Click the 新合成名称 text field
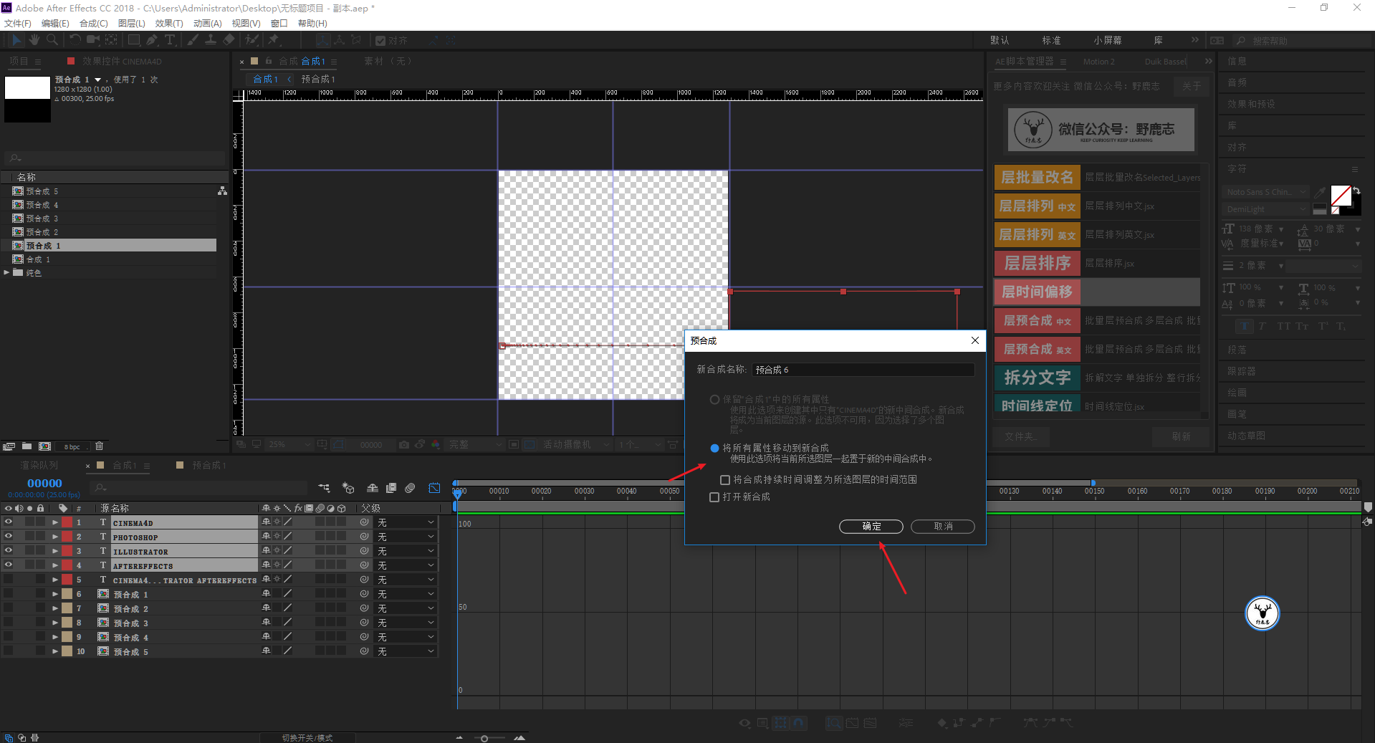 863,370
